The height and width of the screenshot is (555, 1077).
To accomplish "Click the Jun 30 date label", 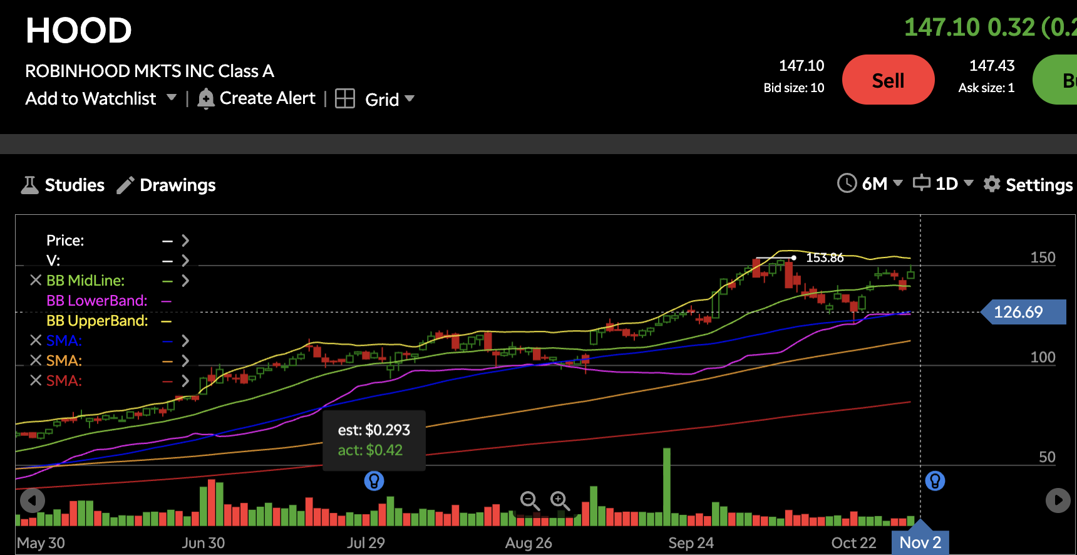I will tap(203, 543).
